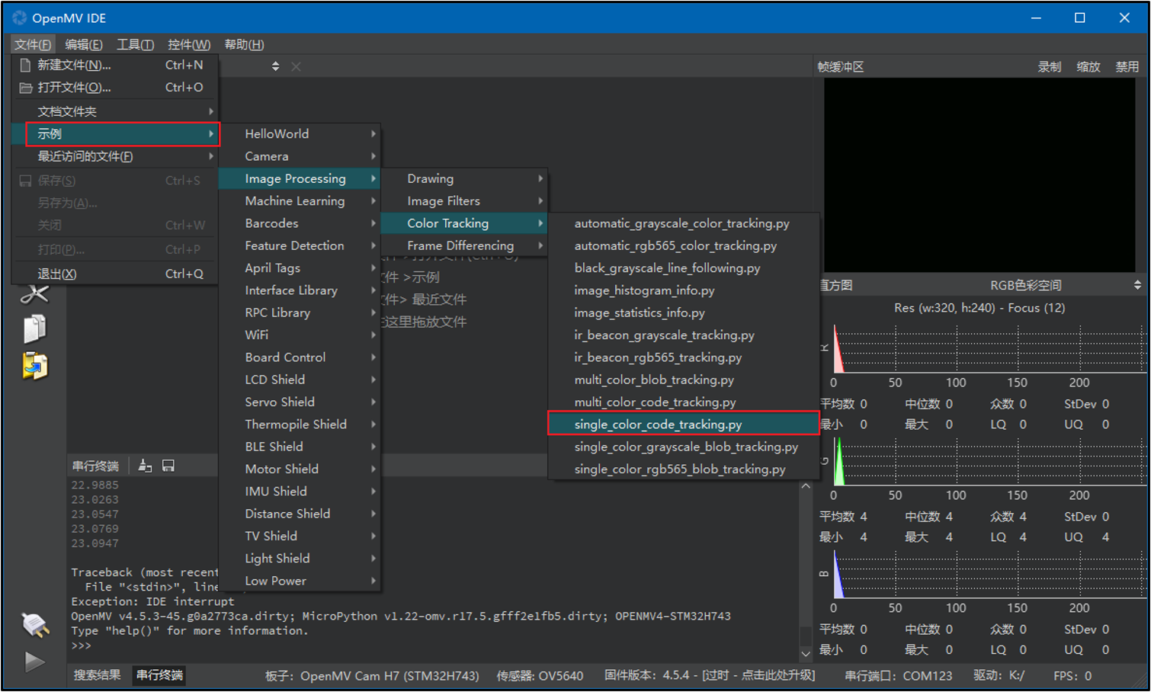Expand the Interface Library submenu
Viewport: 1151px width, 692px height.
click(x=300, y=290)
